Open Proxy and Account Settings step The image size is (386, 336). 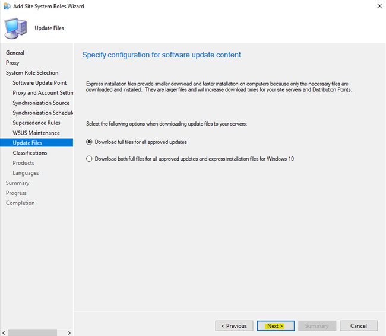[x=43, y=93]
